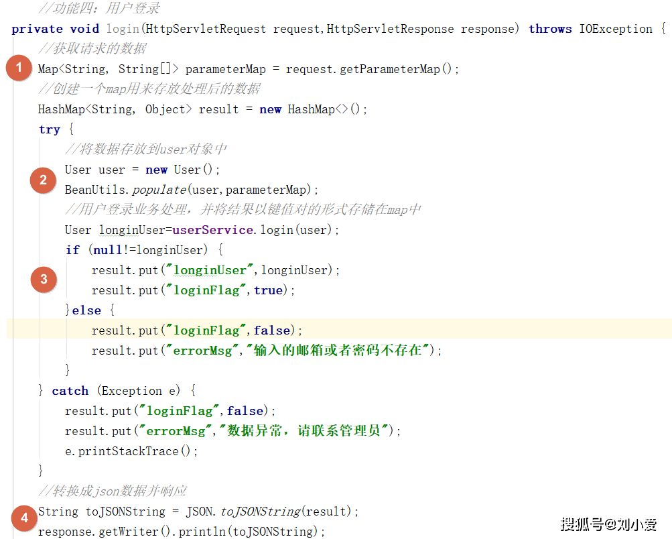
Task: Click the string '输入的邮箱或者密码不存在'
Action: point(338,351)
